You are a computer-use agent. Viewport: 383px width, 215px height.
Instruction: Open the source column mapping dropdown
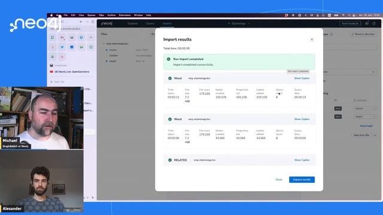(365, 109)
